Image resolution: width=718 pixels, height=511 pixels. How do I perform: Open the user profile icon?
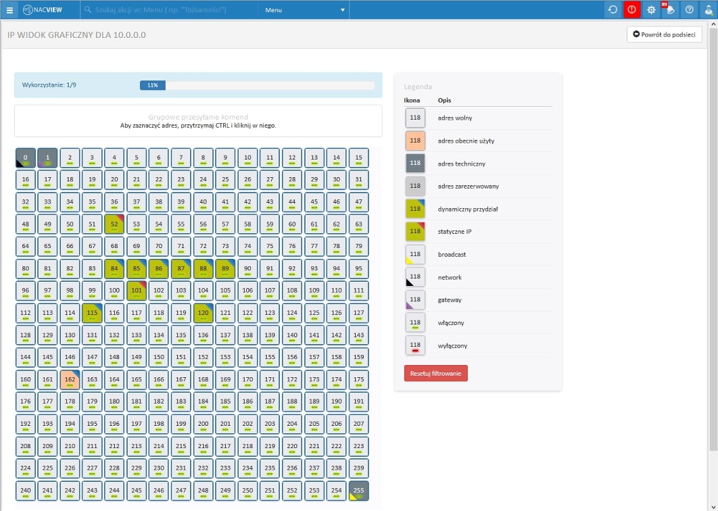point(708,9)
